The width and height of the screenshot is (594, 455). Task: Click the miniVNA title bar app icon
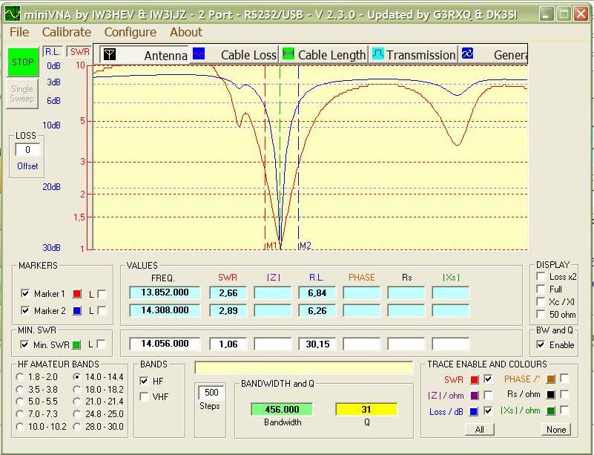13,13
